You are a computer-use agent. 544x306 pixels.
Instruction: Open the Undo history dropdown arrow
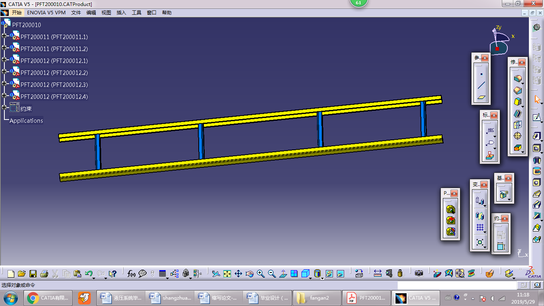pos(94,277)
